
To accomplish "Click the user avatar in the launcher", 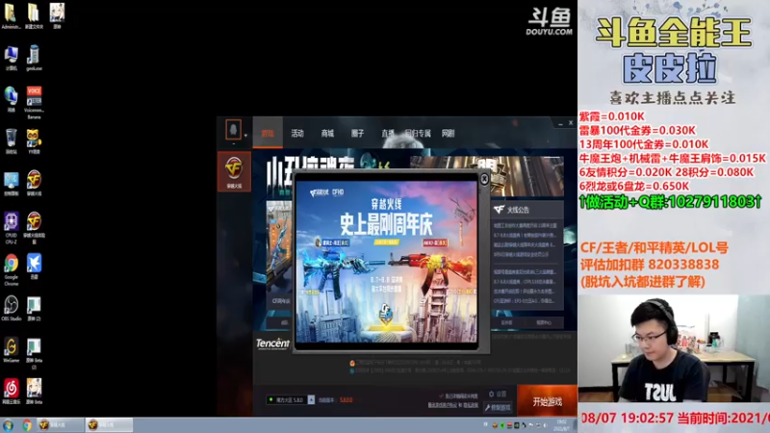I will (233, 130).
